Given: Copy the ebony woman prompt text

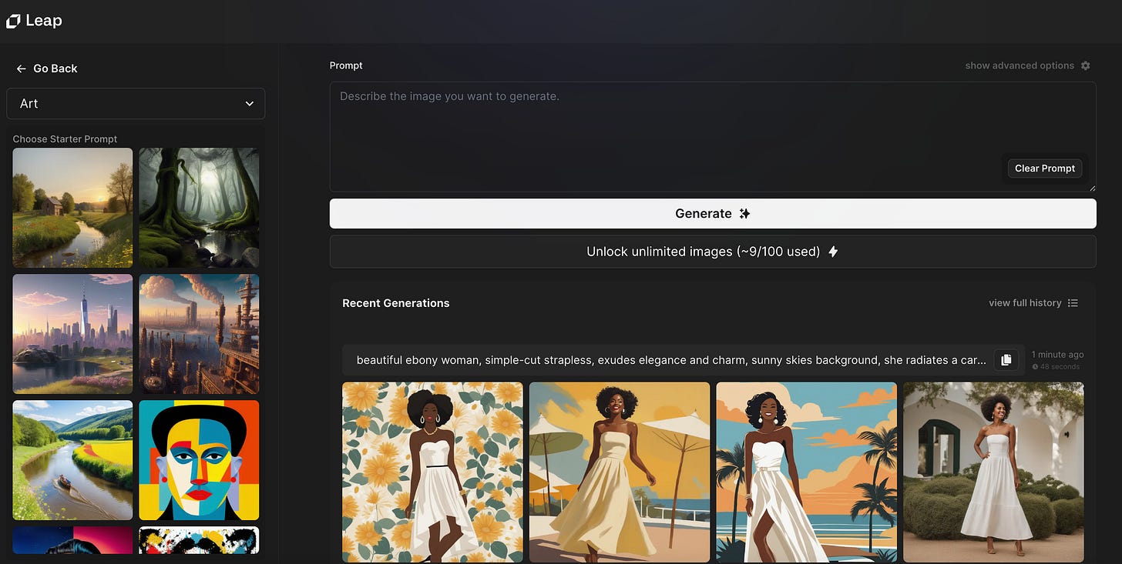Looking at the screenshot, I should (1006, 359).
